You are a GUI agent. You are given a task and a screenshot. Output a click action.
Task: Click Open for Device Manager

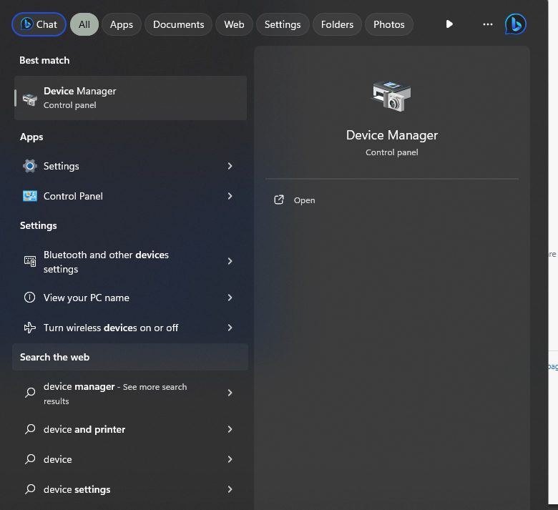[x=304, y=200]
